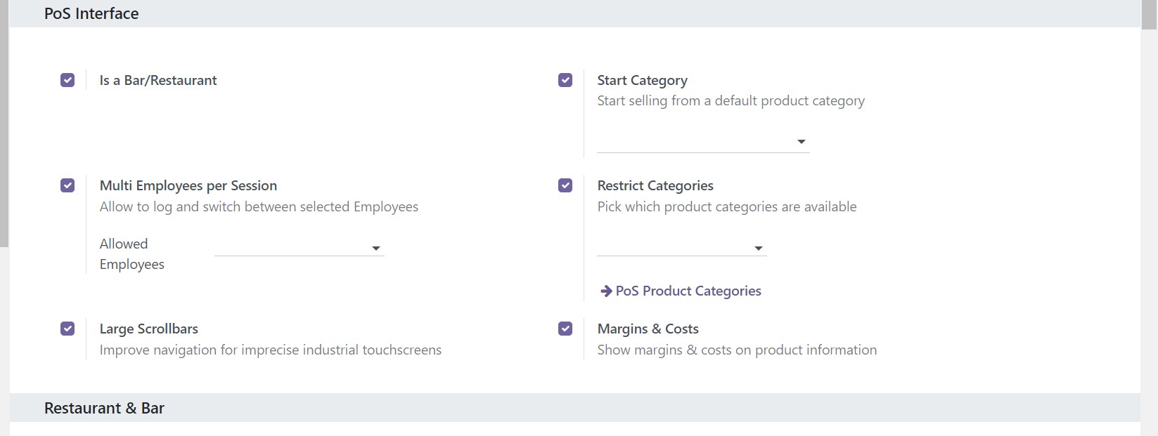Disable Multi Employees per Session checkbox
Screen dimensions: 1158x436
(67, 185)
